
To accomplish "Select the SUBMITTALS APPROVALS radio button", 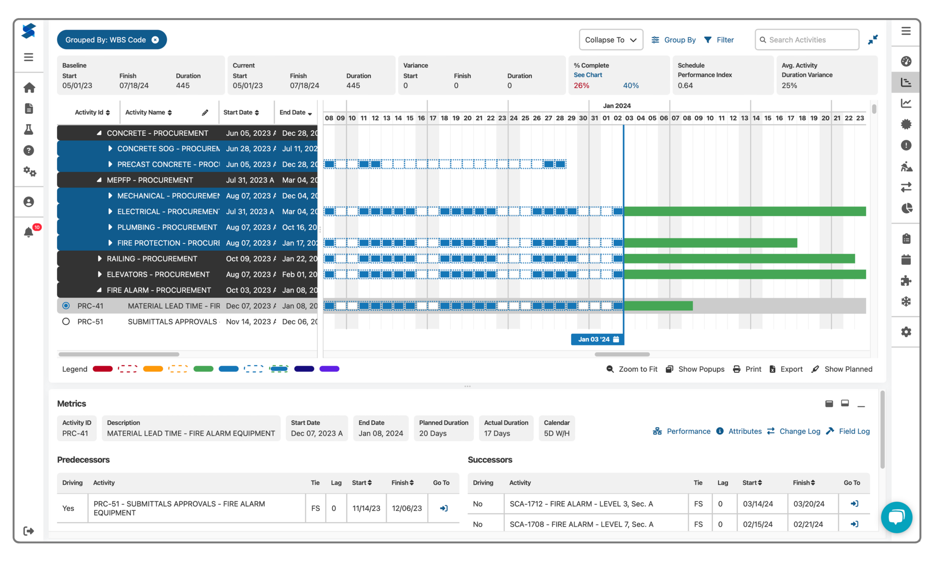I will (x=66, y=321).
